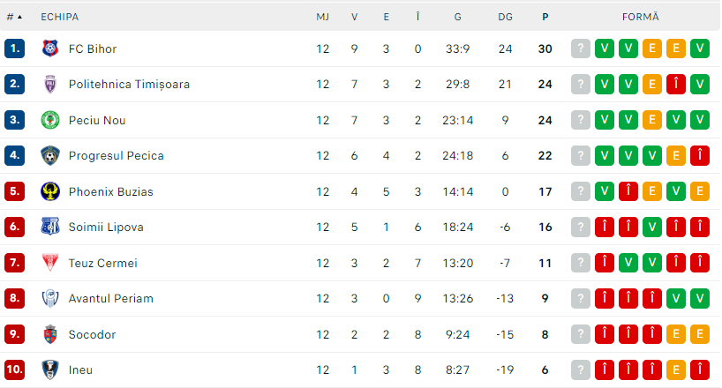
Task: Sort by the MJ matches played column
Action: [x=322, y=17]
